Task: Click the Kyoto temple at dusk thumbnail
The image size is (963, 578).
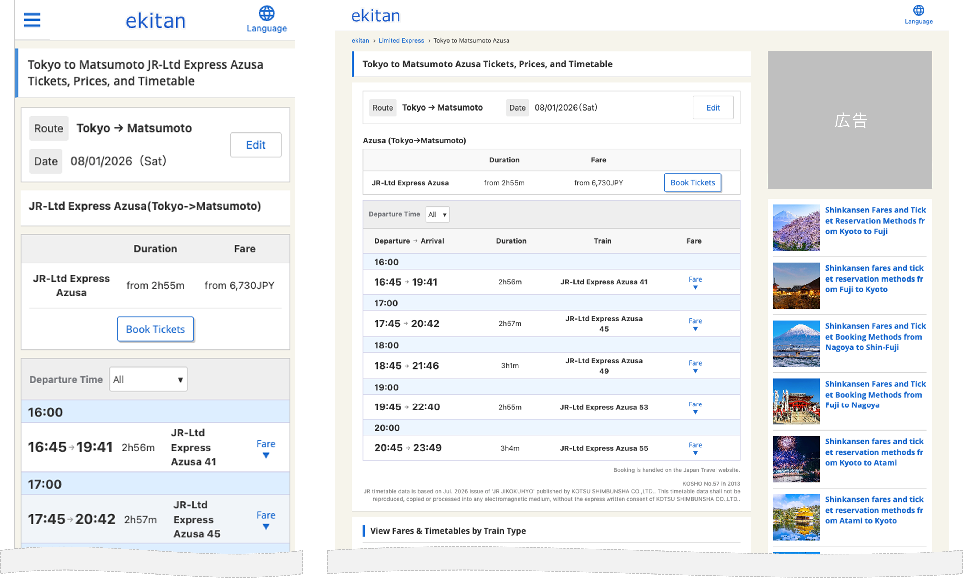Action: coord(796,286)
